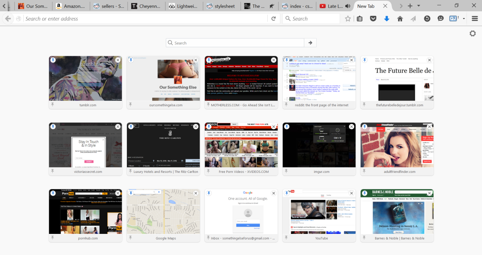The width and height of the screenshot is (482, 255).
Task: Open the Luxury Hotels Ritz-Carlton tile
Action: tap(163, 149)
